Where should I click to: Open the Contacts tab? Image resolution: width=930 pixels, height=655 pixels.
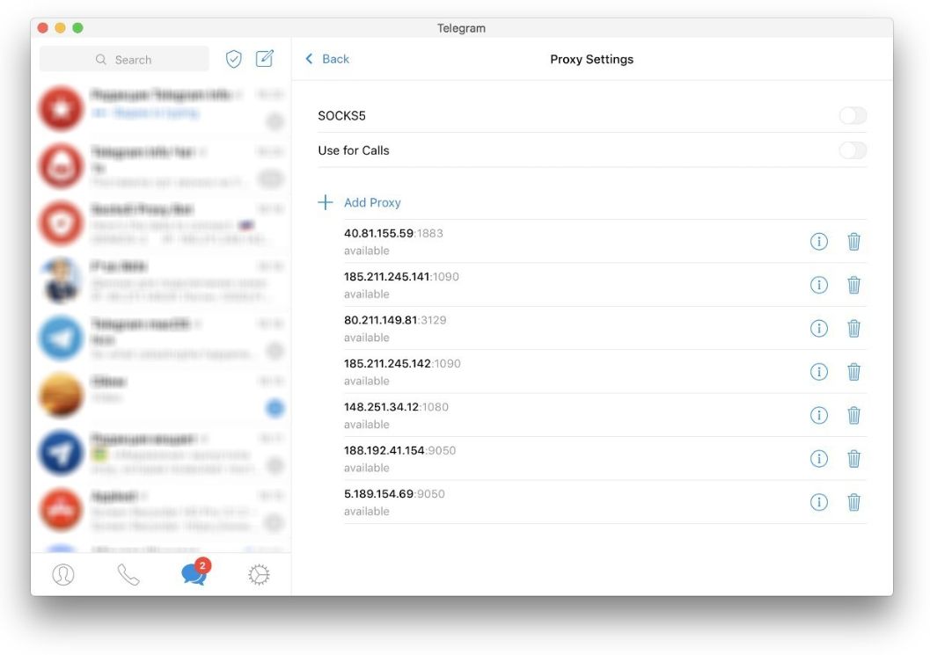point(63,574)
